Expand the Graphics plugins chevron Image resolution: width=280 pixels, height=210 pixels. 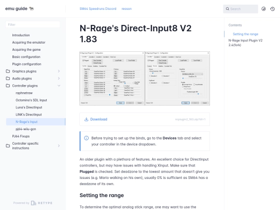pyautogui.click(x=59, y=71)
